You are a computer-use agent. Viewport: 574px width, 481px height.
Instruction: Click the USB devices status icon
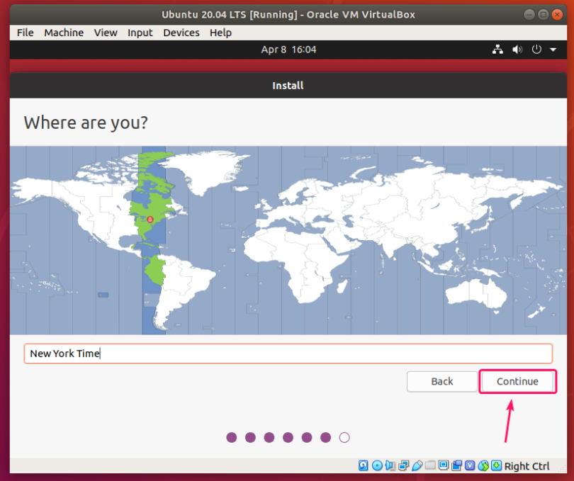click(417, 465)
